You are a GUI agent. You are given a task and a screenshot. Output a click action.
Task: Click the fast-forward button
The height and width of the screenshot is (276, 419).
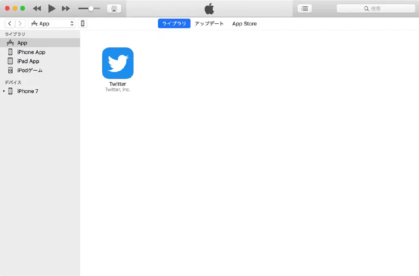65,9
